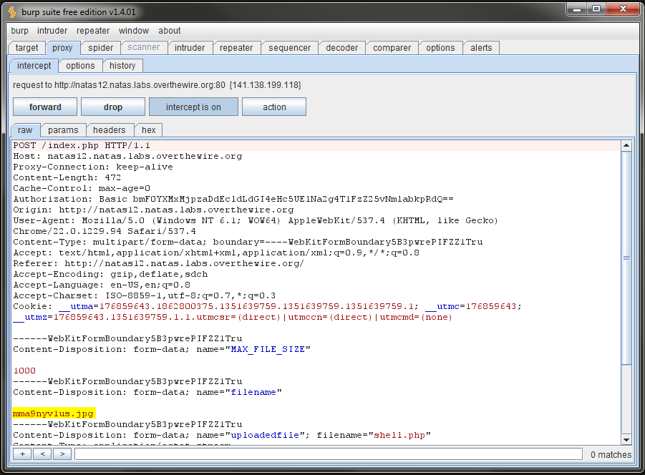Screen dimensions: 645x475
Task: Switch to the hex view tab
Action: point(148,130)
